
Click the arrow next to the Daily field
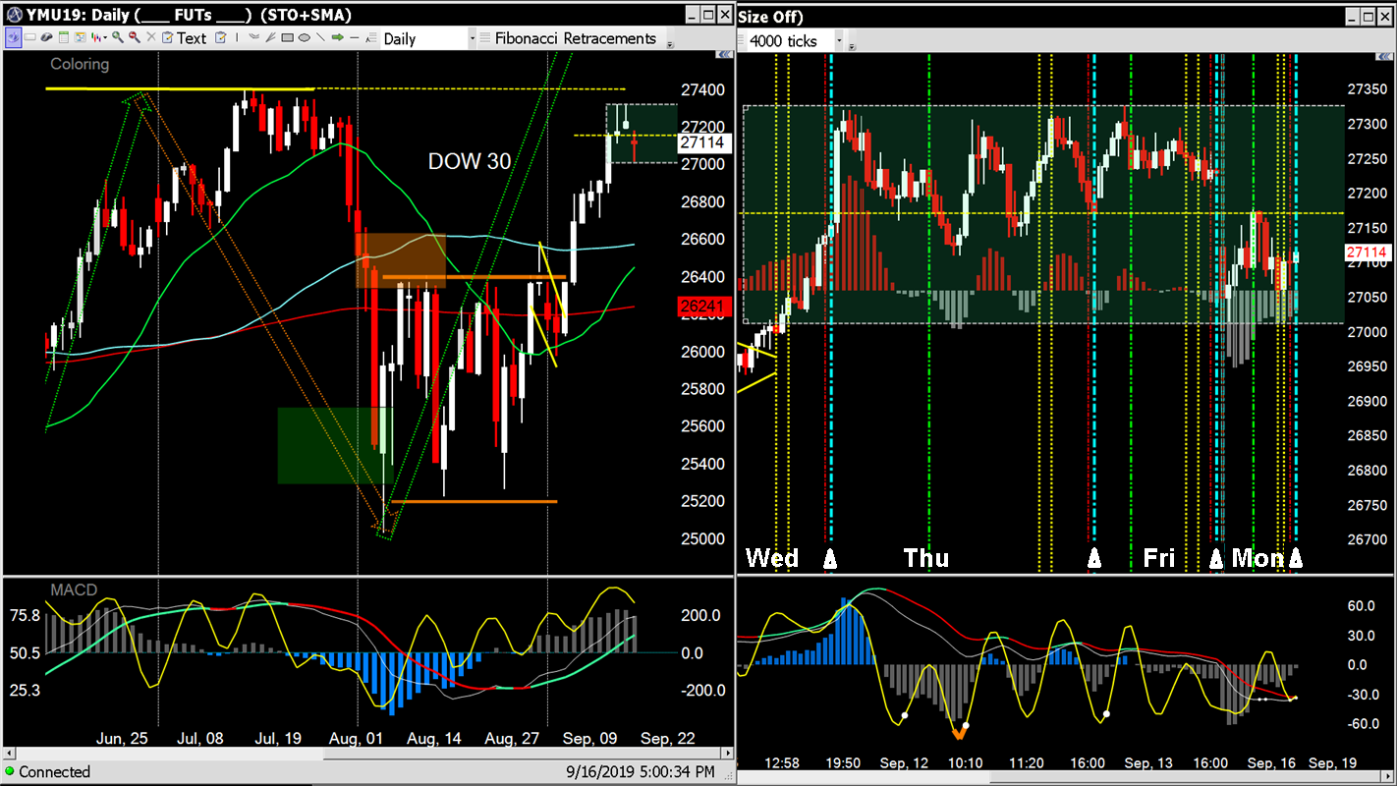click(472, 38)
